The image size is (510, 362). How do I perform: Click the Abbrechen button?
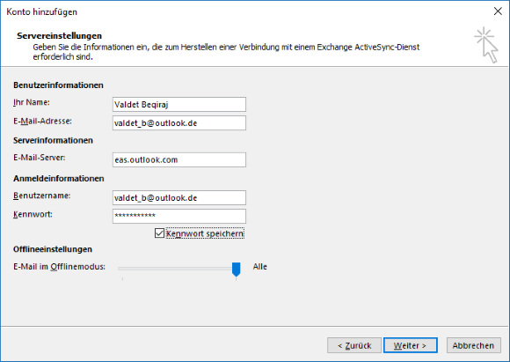tap(473, 345)
